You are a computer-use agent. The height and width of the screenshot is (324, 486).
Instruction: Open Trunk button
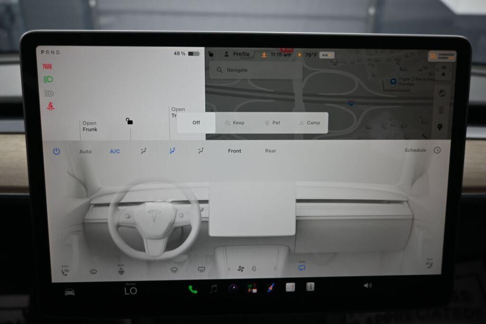[178, 112]
